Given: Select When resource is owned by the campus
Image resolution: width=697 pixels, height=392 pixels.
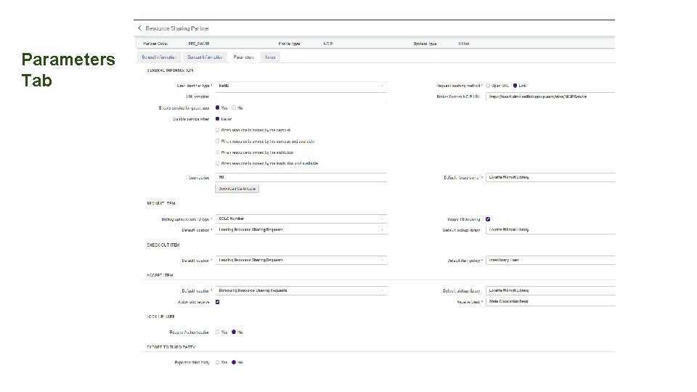Looking at the screenshot, I should 217,130.
